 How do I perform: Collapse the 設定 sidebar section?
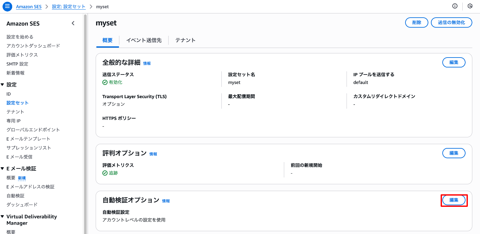pyautogui.click(x=3, y=85)
